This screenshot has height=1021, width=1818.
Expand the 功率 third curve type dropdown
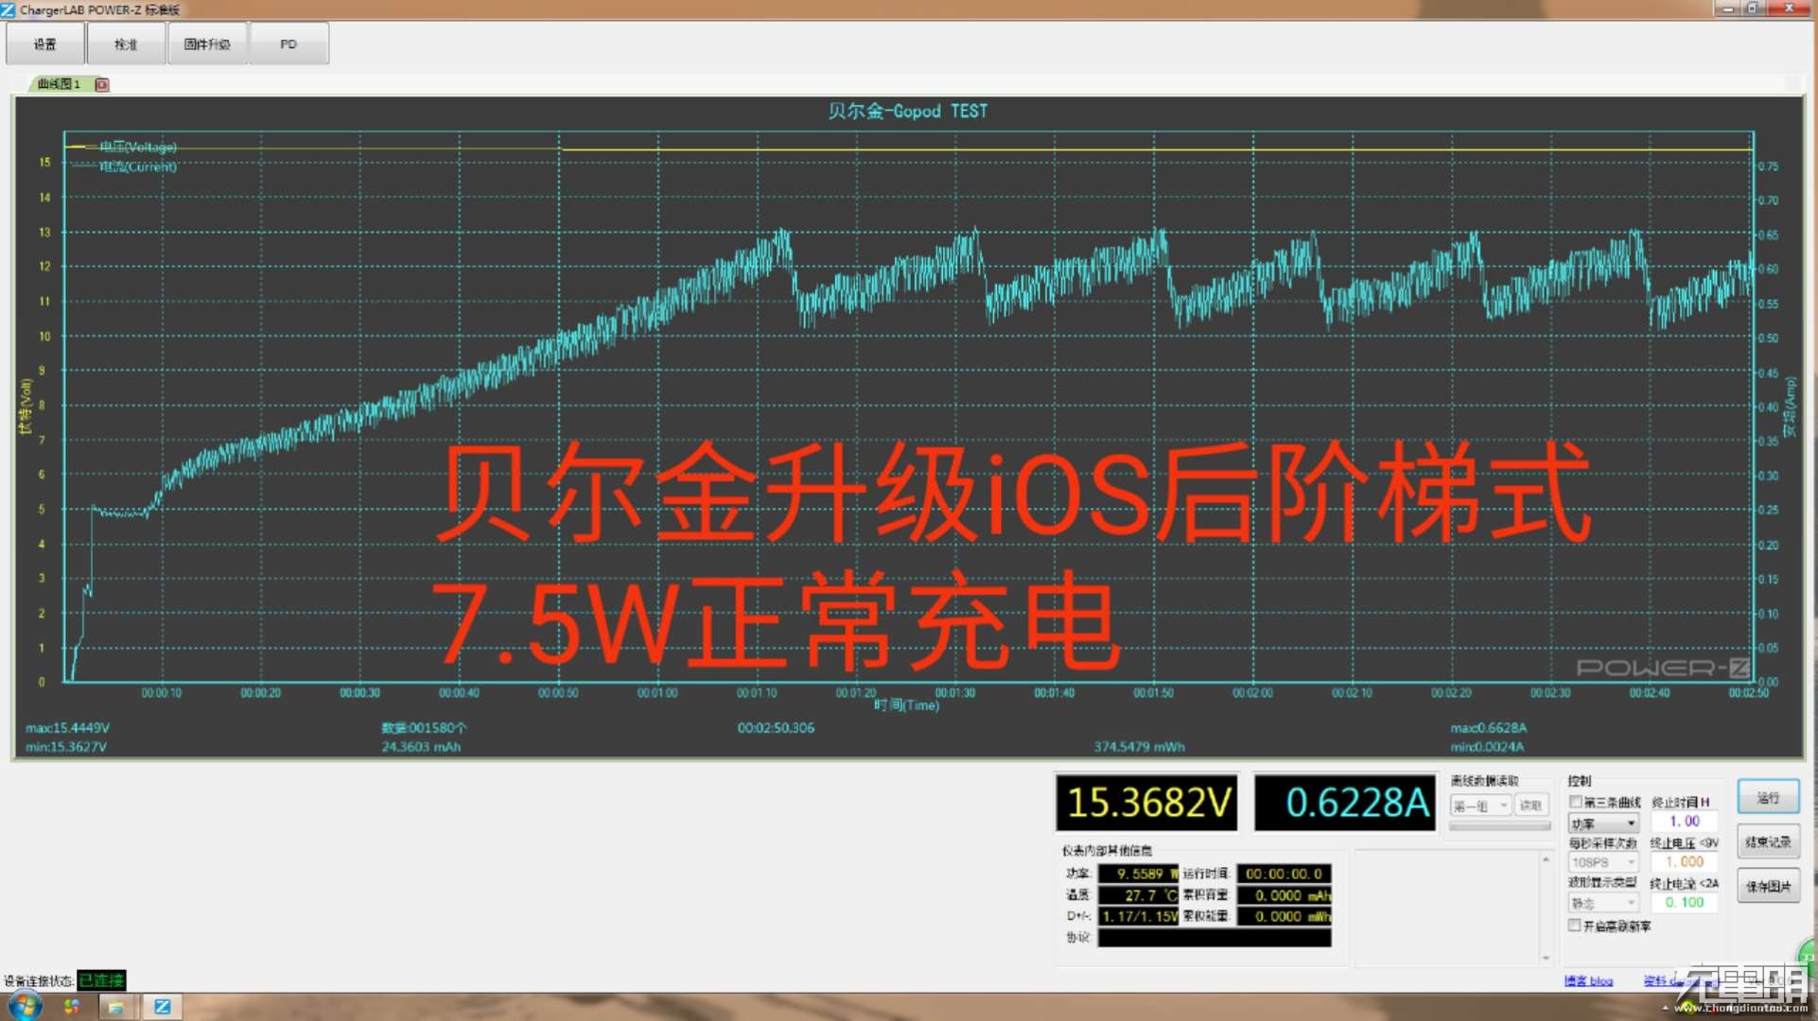click(x=1603, y=823)
